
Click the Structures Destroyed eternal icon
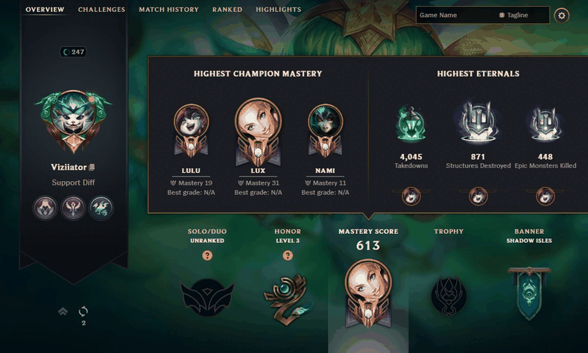coord(478,122)
